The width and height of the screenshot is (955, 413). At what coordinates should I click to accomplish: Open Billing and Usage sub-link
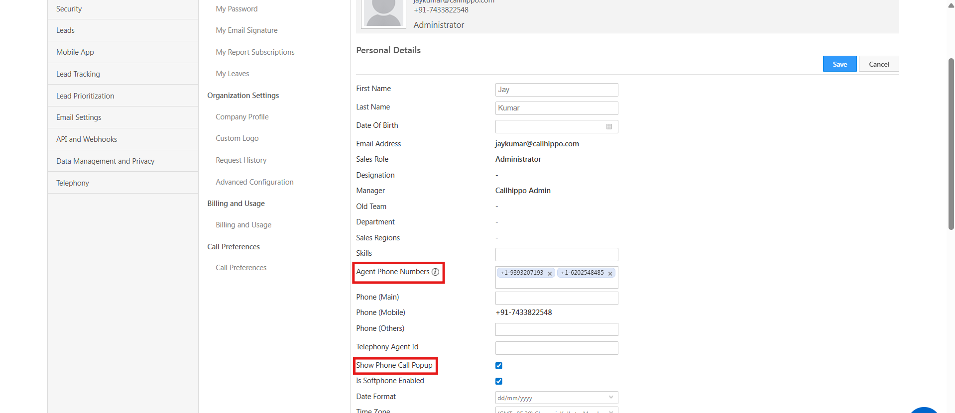click(243, 225)
